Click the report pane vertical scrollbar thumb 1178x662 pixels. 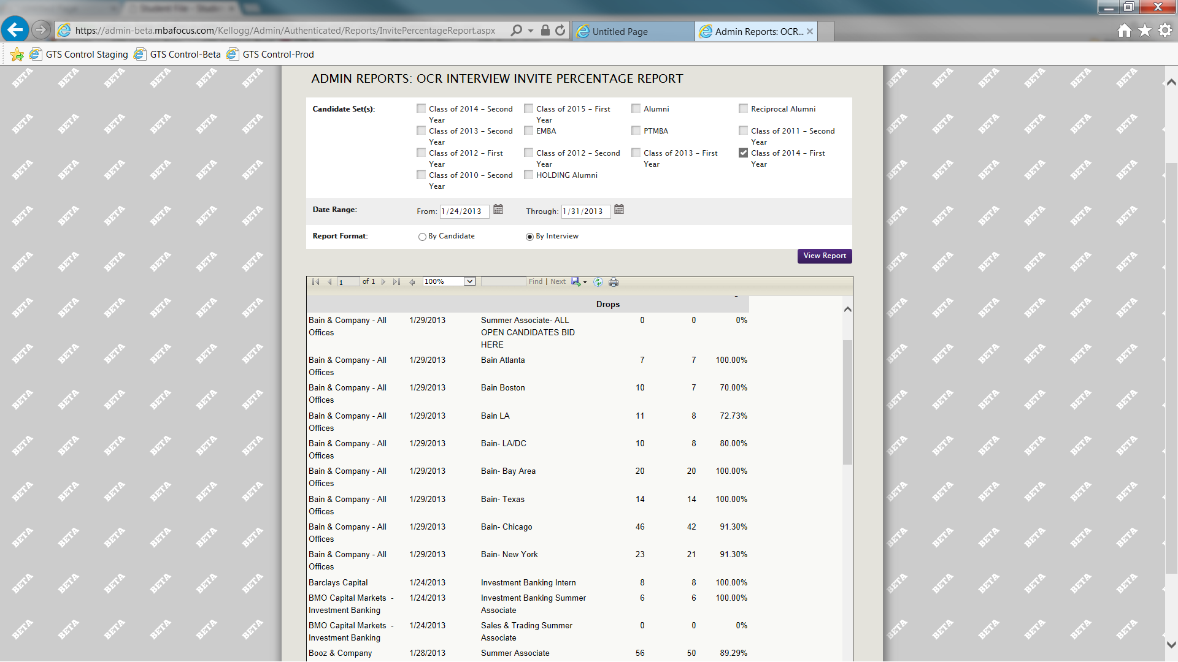[x=847, y=402]
